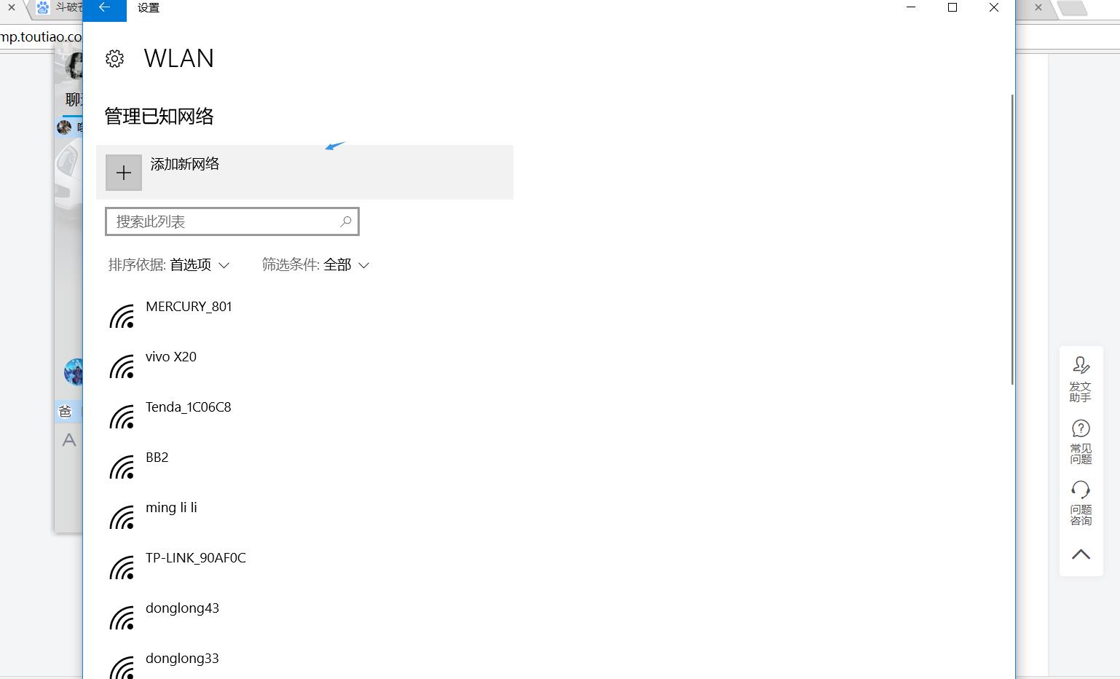The image size is (1120, 679).
Task: Focus the 搜索此列表 search field
Action: pyautogui.click(x=232, y=221)
